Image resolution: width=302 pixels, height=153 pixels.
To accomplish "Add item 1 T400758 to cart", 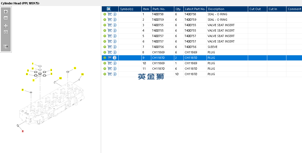I will click(110, 14).
